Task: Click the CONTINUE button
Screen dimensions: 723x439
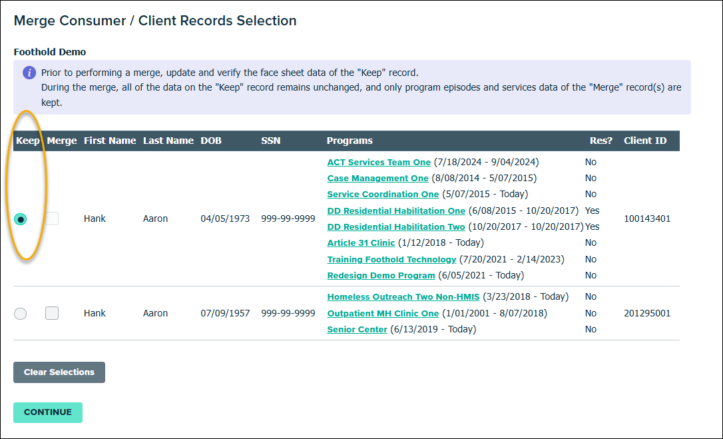Action: [48, 412]
